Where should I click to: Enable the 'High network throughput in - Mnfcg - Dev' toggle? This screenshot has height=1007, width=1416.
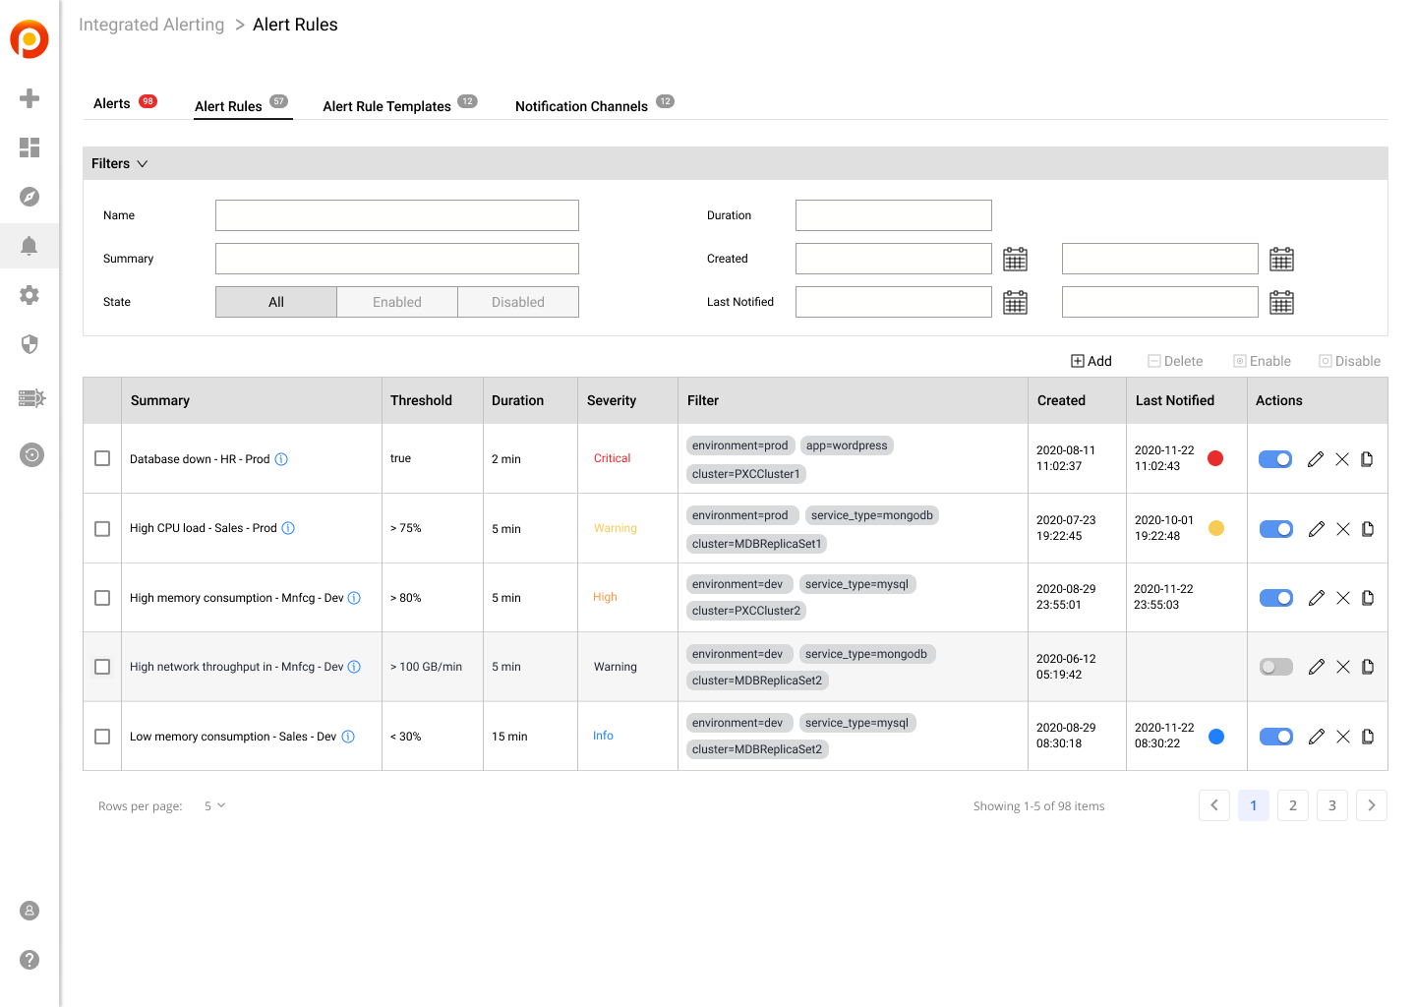click(x=1275, y=666)
